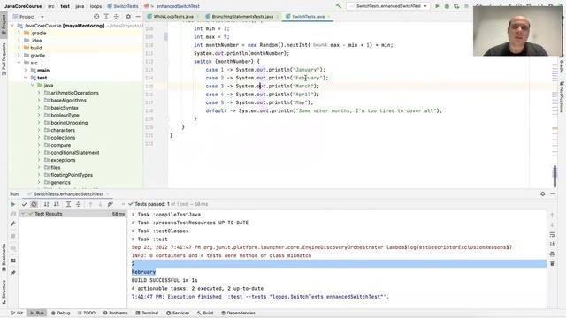
Task: Click the SwitchTests breadcrumb in navigation bar
Action: 123,6
